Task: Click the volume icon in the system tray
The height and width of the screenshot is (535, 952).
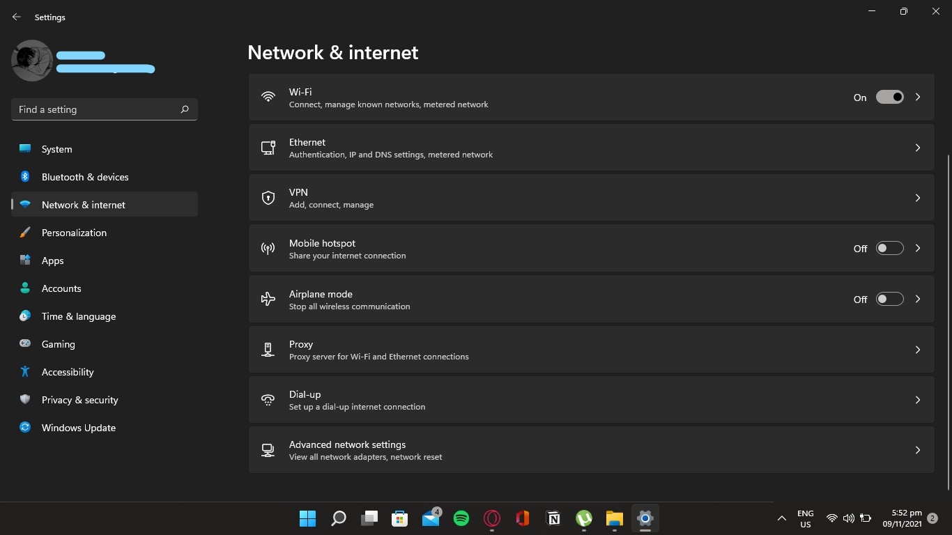Action: coord(848,518)
